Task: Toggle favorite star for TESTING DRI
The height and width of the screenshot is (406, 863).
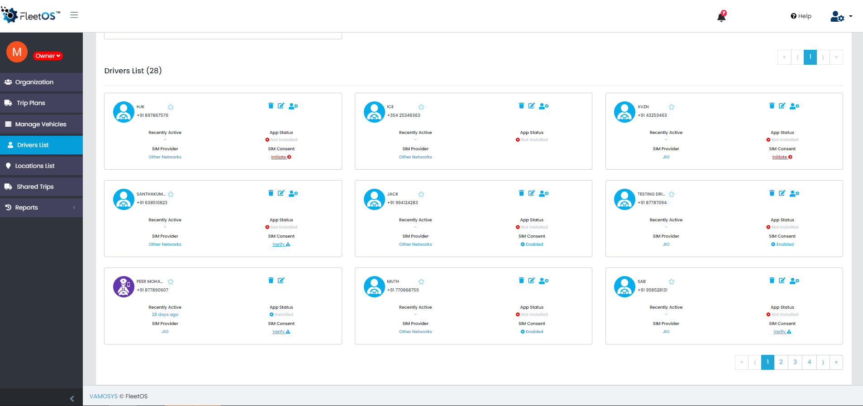Action: [x=672, y=194]
